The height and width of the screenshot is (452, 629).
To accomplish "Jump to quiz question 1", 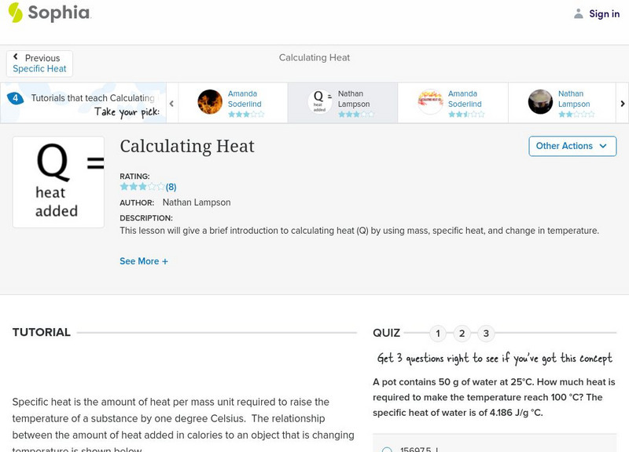I will (438, 334).
